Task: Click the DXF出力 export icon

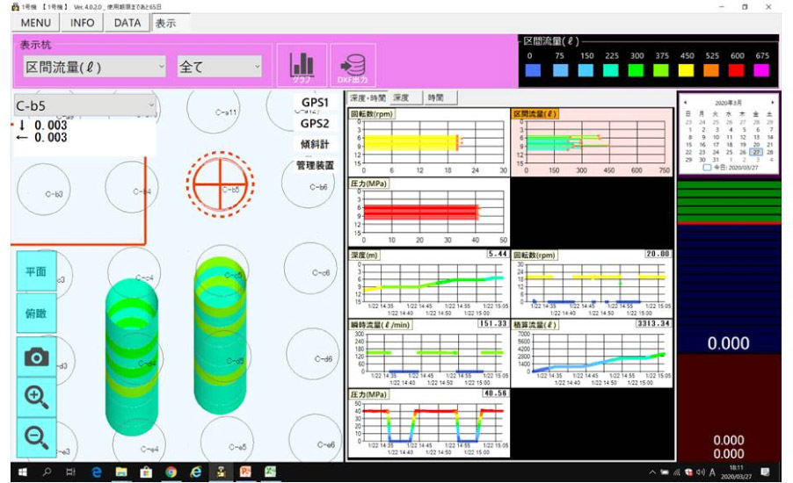Action: [x=353, y=67]
